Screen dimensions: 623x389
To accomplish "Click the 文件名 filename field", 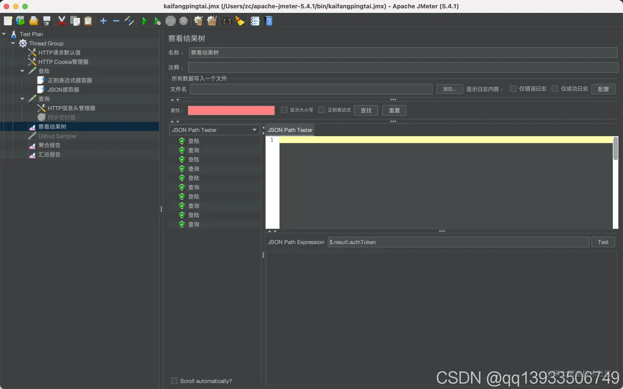I will pos(311,89).
